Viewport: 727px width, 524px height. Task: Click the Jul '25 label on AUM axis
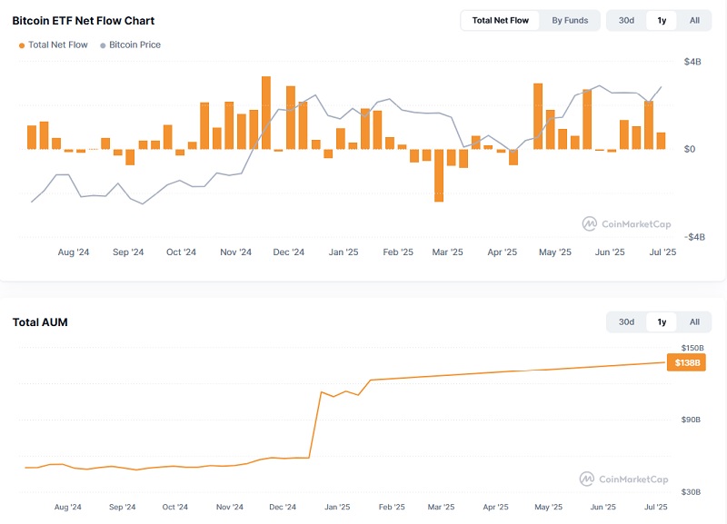(655, 508)
